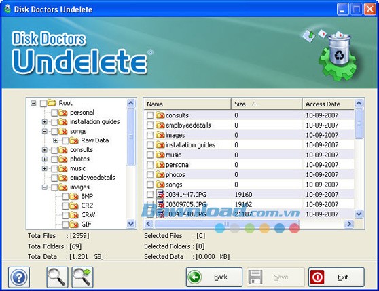Image resolution: width=379 pixels, height=291 pixels.
Task: Click the Search magnifying glass icon
Action: 57,277
